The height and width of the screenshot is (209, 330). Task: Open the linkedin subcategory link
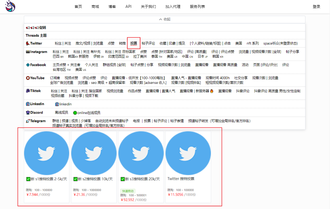point(64,104)
